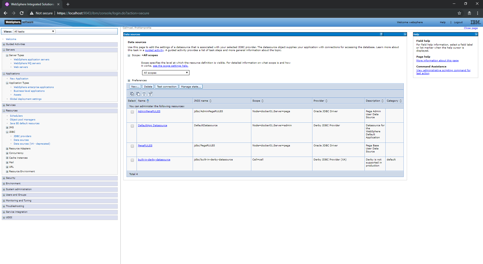The width and height of the screenshot is (483, 264).
Task: Open the DefaultApp Datasource link
Action: [152, 125]
